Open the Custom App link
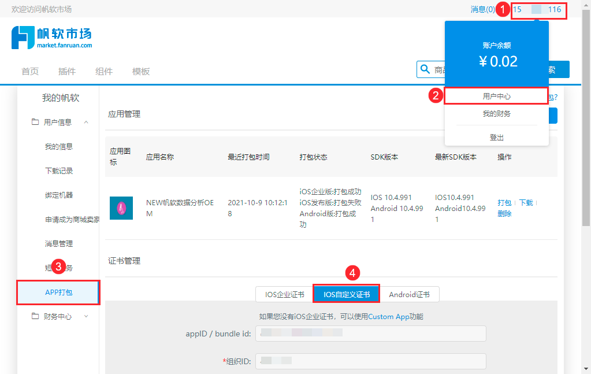This screenshot has height=374, width=591. click(389, 316)
